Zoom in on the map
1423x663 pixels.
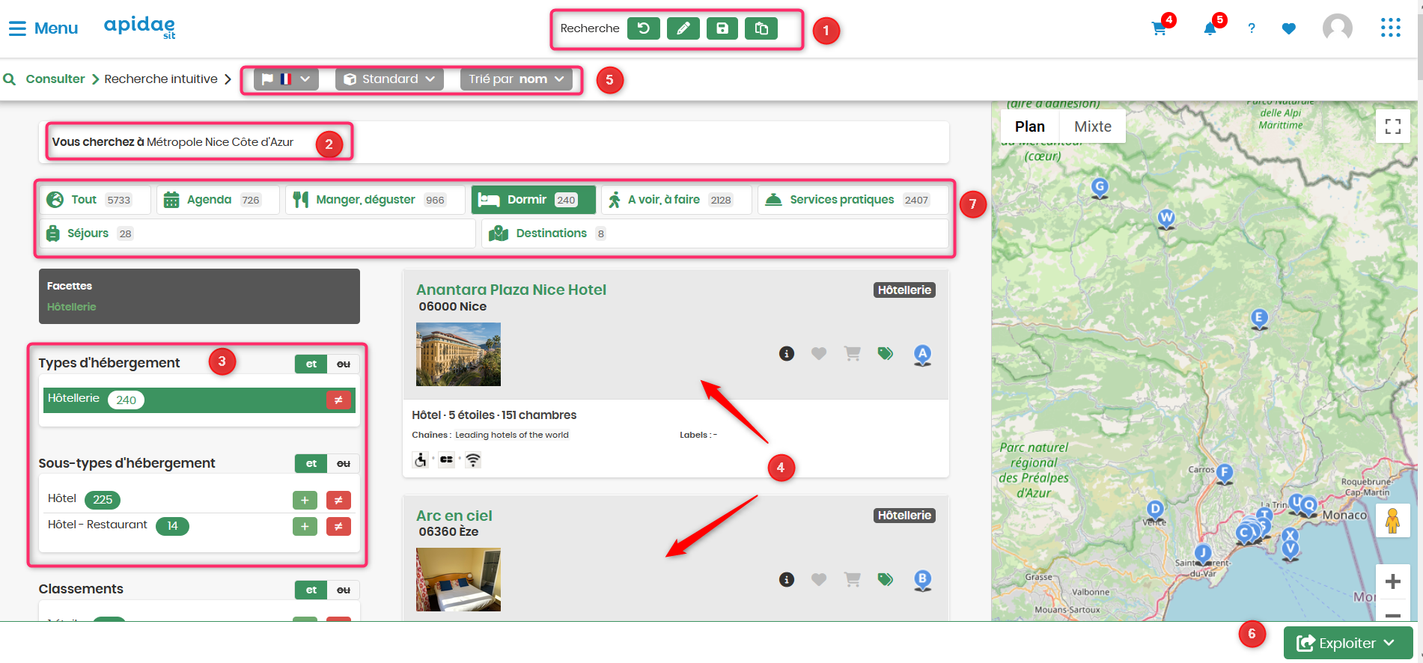tap(1392, 581)
